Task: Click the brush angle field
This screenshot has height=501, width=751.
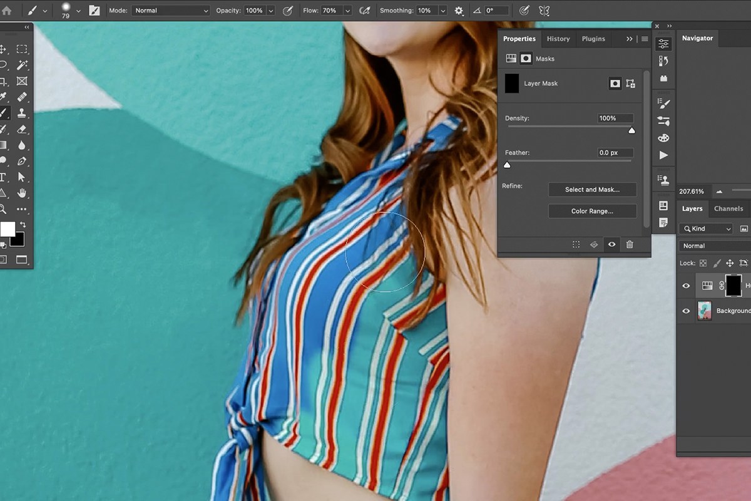Action: (497, 11)
